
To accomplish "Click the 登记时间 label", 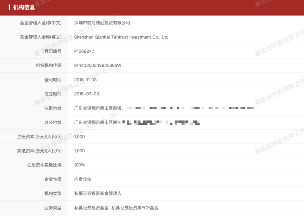I will click(x=53, y=80).
